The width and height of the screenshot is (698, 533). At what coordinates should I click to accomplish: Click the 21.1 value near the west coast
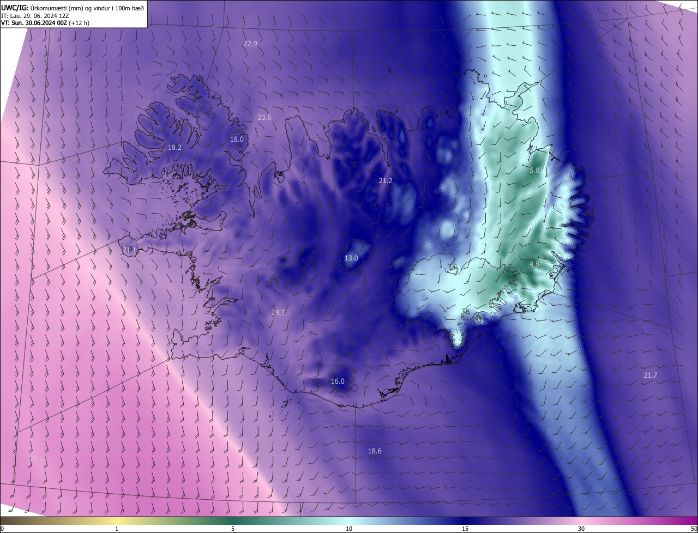(x=129, y=250)
